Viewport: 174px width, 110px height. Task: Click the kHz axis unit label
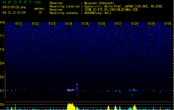(2, 22)
